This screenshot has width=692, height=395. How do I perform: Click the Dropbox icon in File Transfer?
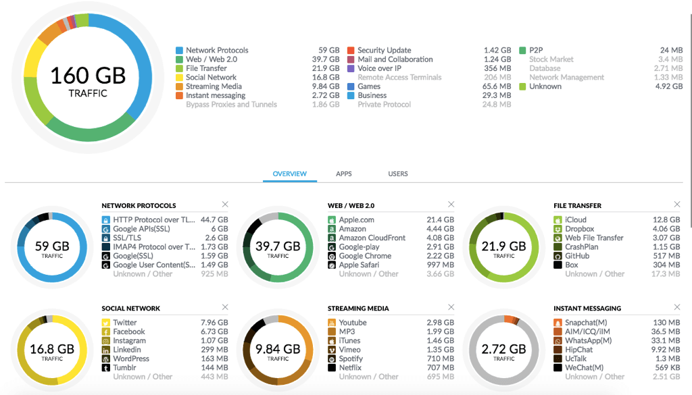click(558, 229)
